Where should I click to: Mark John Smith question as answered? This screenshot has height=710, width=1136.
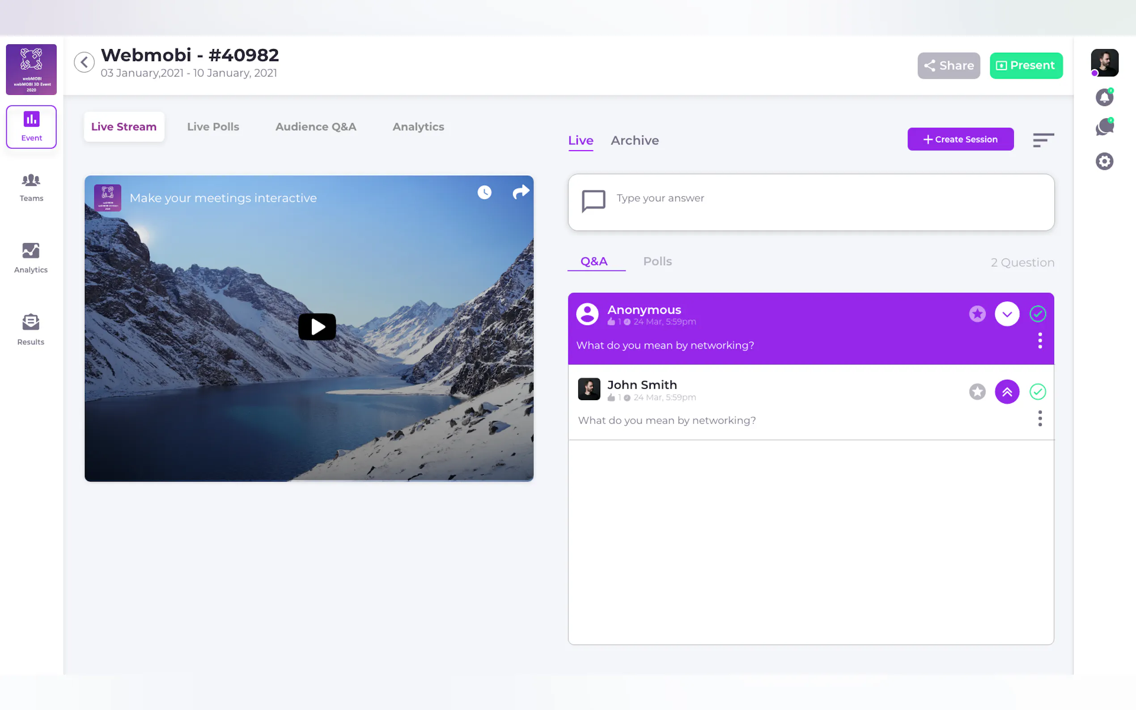click(1037, 392)
